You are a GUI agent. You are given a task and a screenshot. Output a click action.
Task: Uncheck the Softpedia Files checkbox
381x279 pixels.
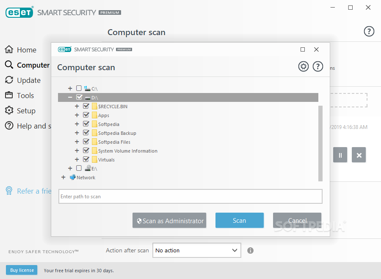(86, 141)
